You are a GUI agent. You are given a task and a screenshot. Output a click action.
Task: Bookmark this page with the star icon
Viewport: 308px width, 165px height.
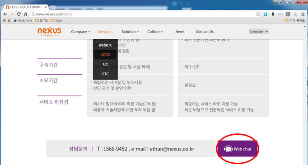click(258, 14)
